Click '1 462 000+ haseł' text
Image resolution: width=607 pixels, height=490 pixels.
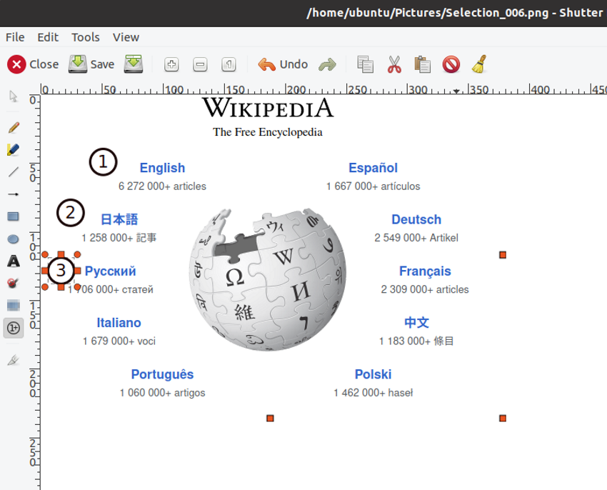click(x=373, y=393)
